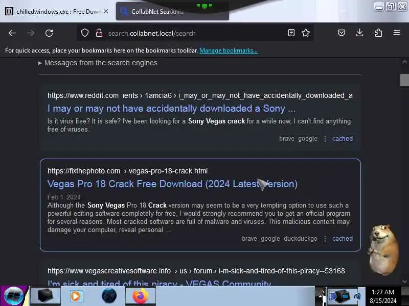Screen dimensions: 409x306
Task: Open Vegas Pro 18 Crack Free Download result
Action: 172,184
